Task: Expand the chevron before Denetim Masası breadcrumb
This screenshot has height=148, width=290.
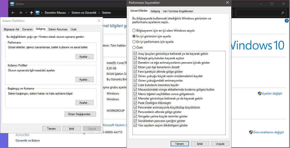Action: pos(42,13)
